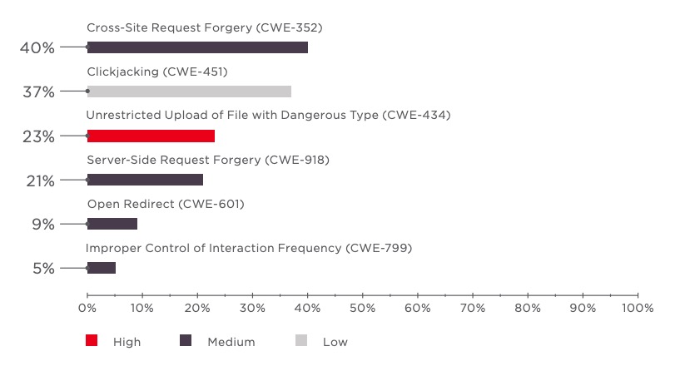Click the Server-Side Request Forgery bar
The image size is (680, 371).
pos(145,180)
